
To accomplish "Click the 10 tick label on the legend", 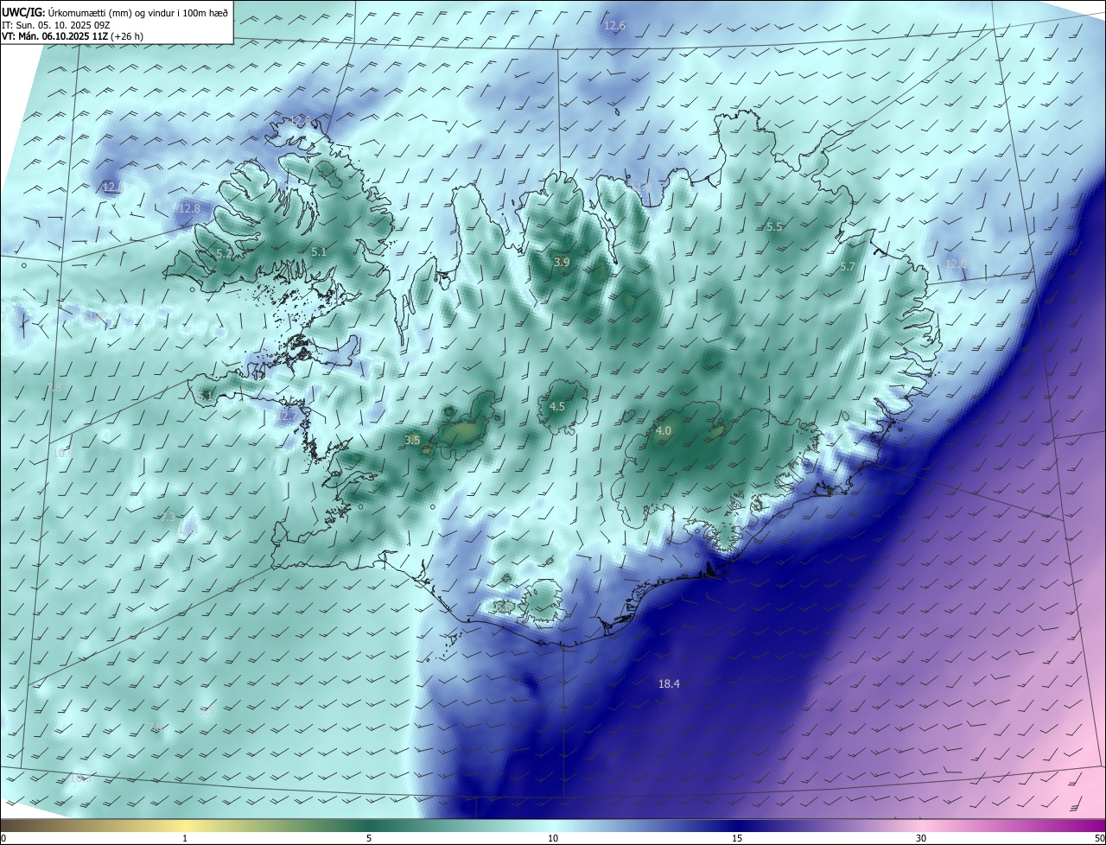I will coord(553,838).
